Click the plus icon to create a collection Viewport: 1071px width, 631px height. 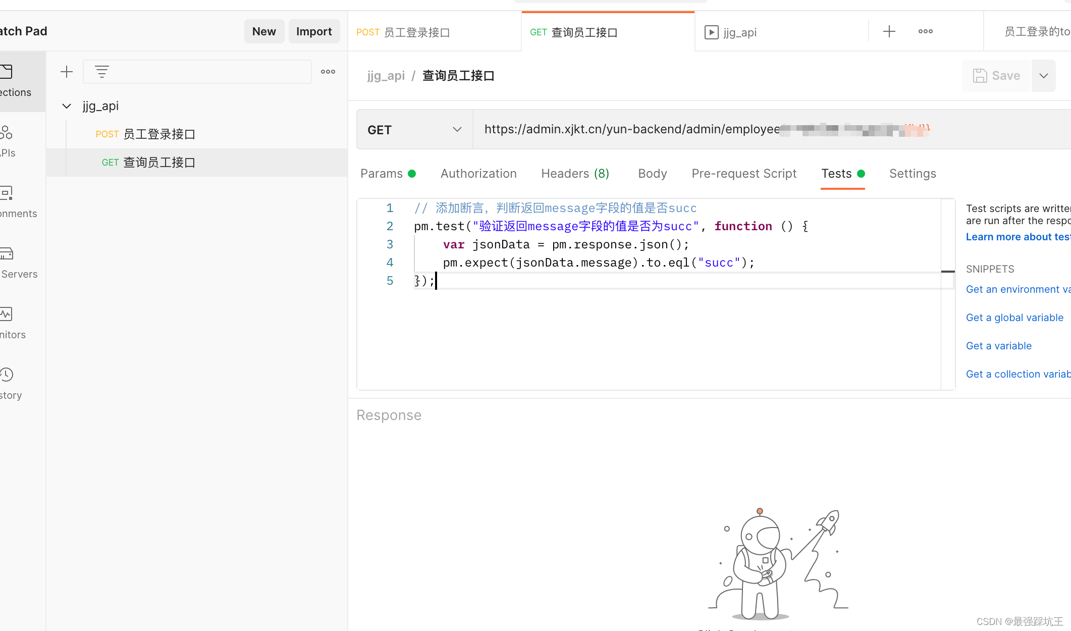pyautogui.click(x=67, y=72)
